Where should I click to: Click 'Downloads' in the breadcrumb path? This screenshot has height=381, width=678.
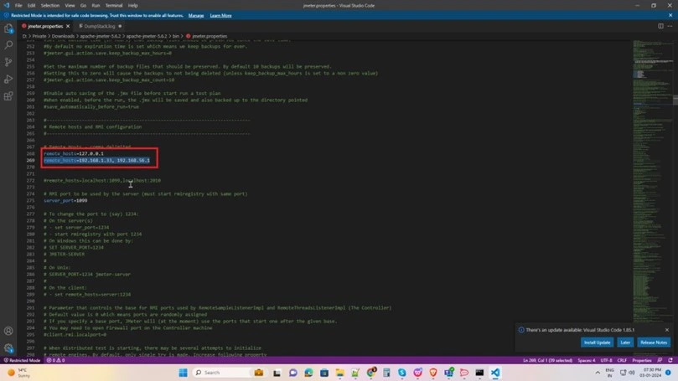coord(63,36)
